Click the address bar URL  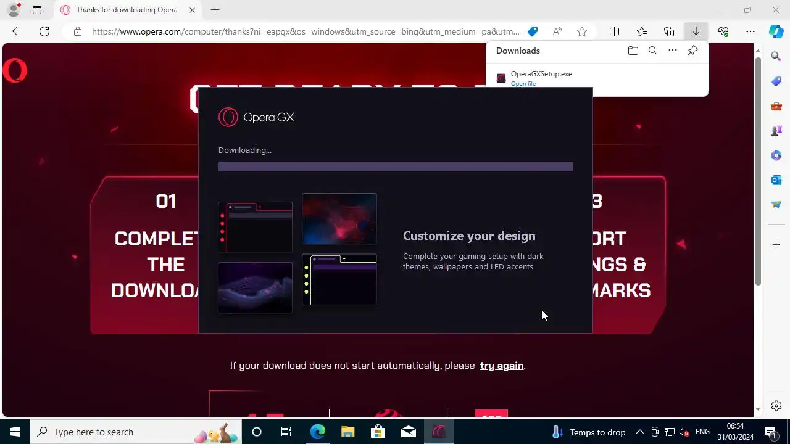(x=306, y=31)
